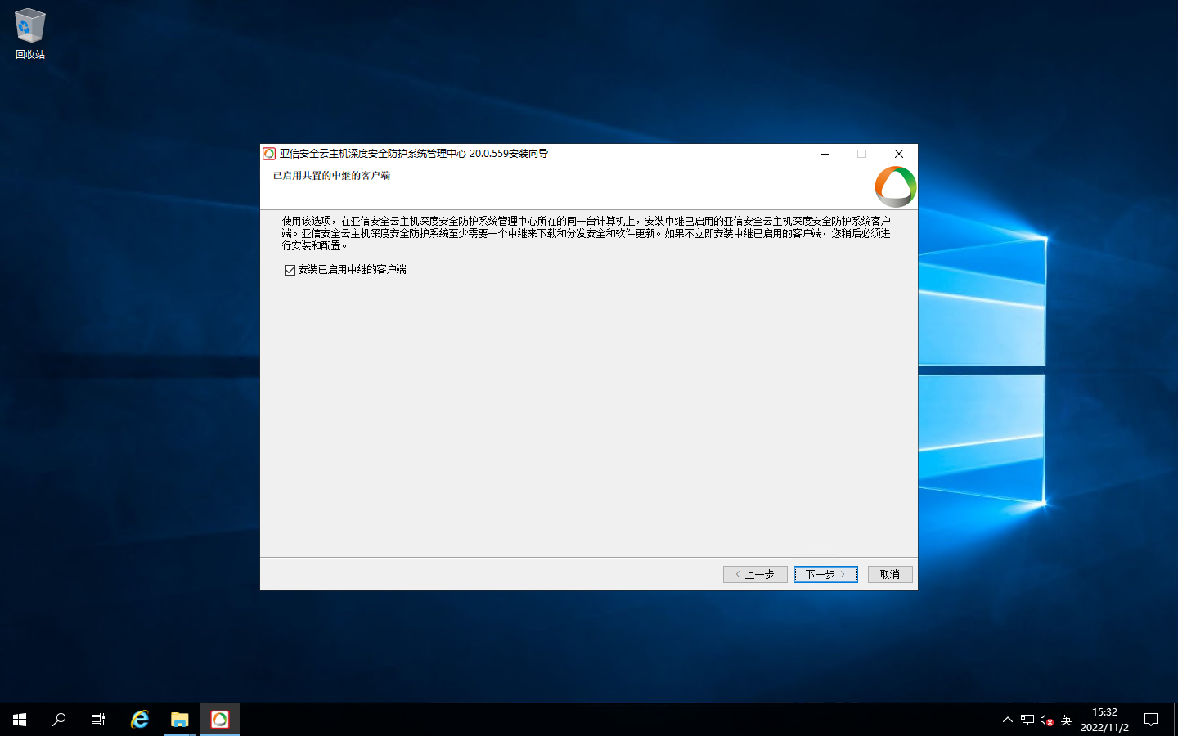The width and height of the screenshot is (1178, 736).
Task: Open the taskbar clock and date
Action: pos(1104,720)
